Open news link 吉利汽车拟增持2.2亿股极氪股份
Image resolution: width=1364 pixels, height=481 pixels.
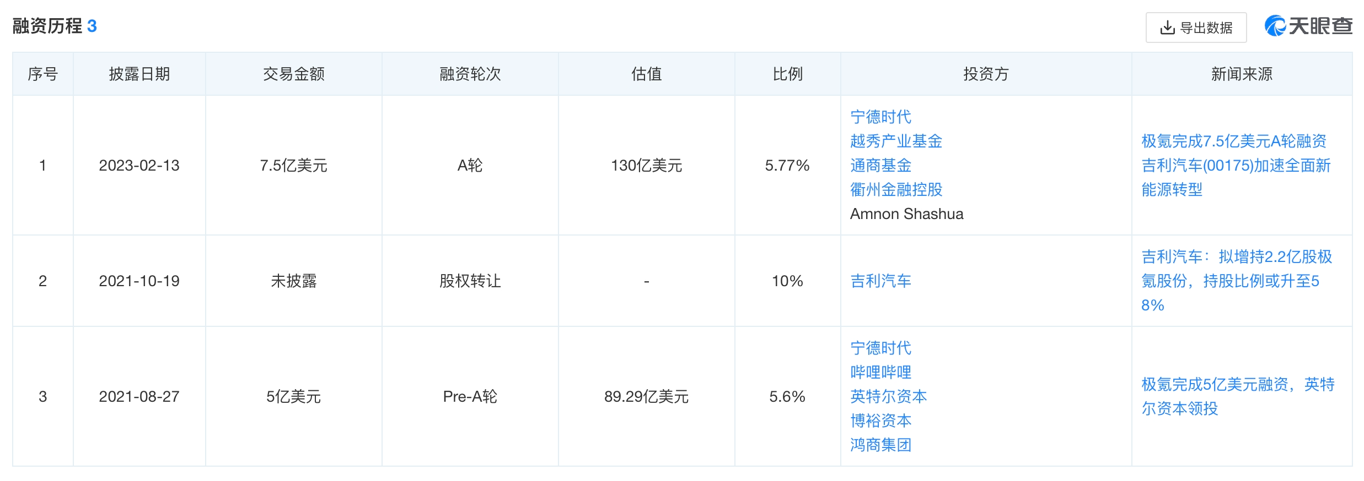point(1237,281)
